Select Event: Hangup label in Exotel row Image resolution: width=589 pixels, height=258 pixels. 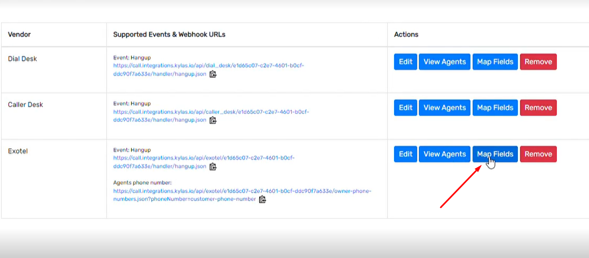point(132,150)
